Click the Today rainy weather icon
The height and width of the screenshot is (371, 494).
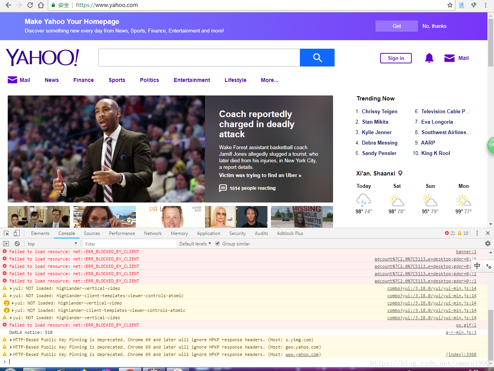(x=364, y=200)
